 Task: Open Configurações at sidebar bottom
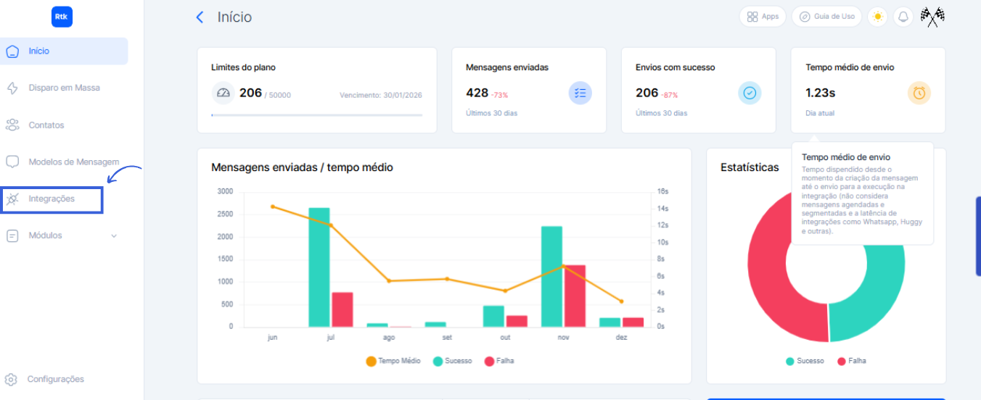tap(55, 379)
